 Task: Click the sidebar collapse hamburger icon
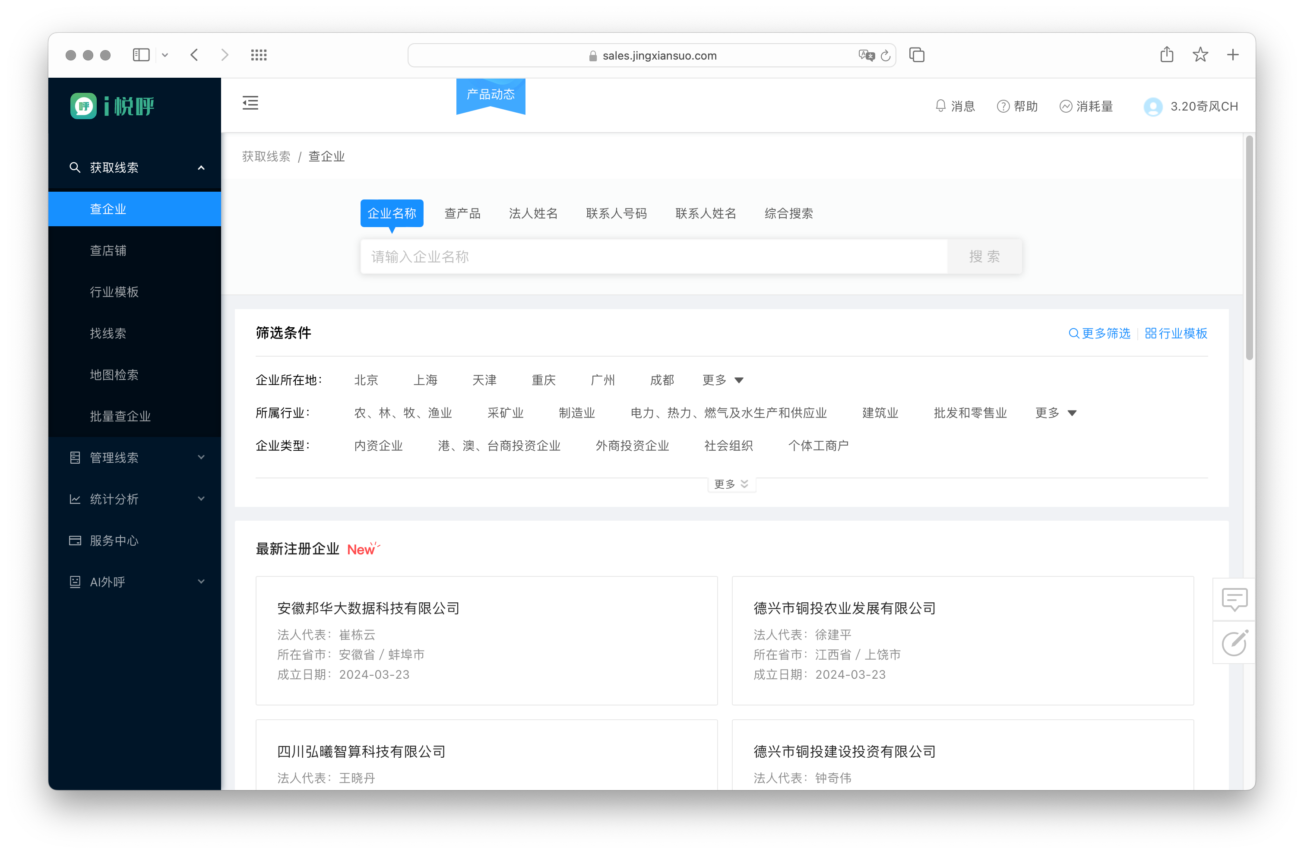point(250,103)
